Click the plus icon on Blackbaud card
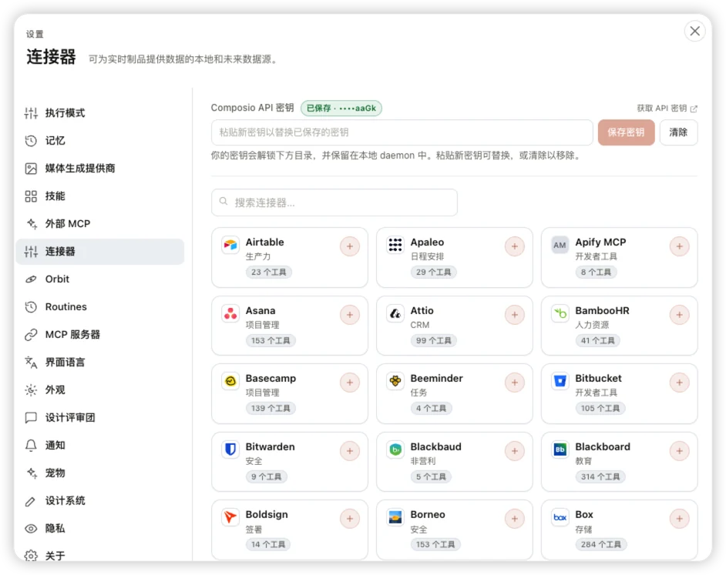The image size is (726, 575). point(514,451)
